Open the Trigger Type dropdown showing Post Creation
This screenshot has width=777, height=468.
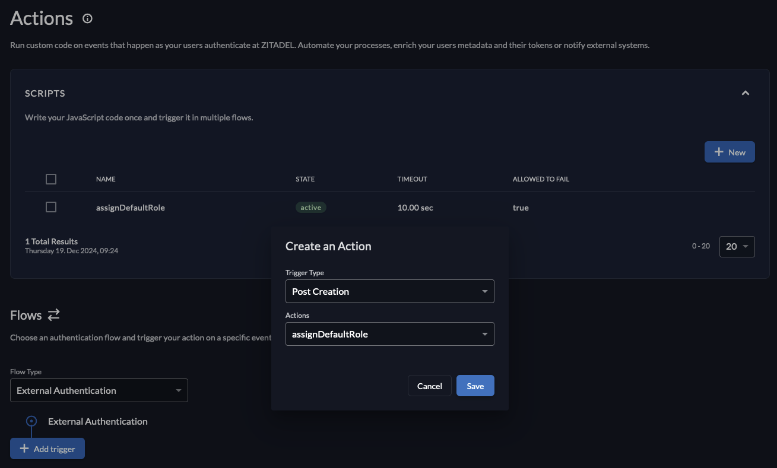389,291
